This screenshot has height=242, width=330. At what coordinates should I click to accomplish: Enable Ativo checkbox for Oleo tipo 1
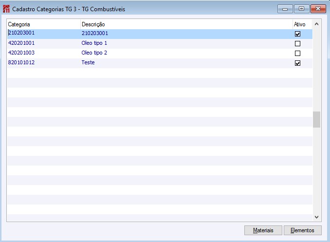coord(297,44)
